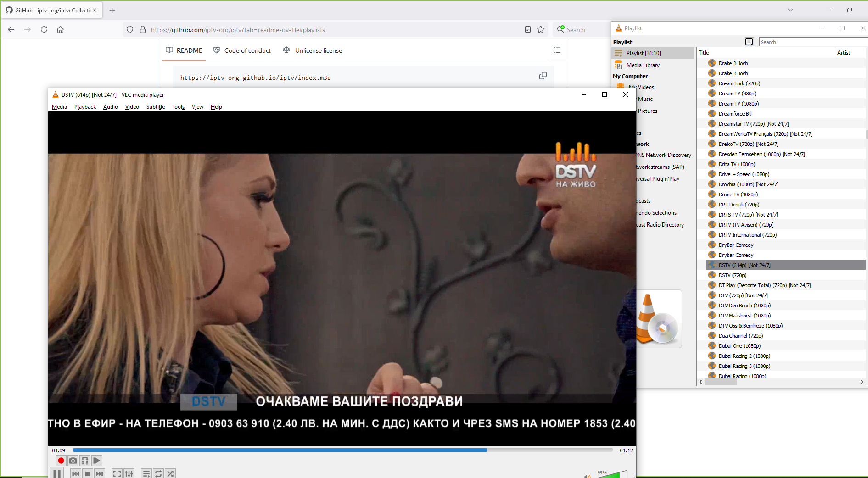Toggle the playlist view button
Screen dimensions: 868x478
click(x=146, y=473)
